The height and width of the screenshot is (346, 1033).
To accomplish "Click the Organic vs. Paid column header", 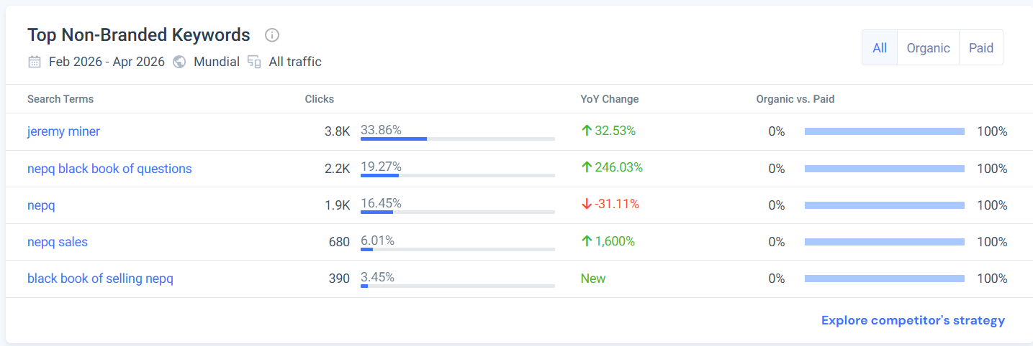I will (795, 99).
